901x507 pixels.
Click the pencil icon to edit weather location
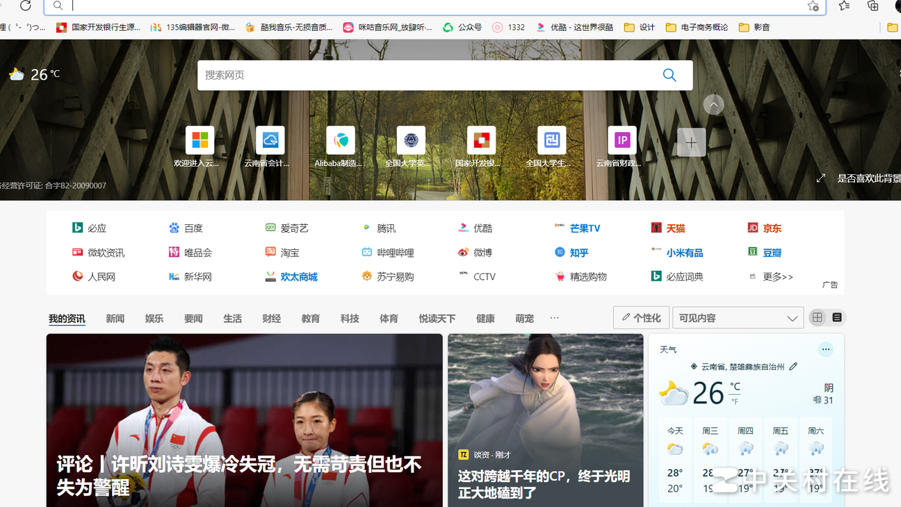click(x=793, y=366)
